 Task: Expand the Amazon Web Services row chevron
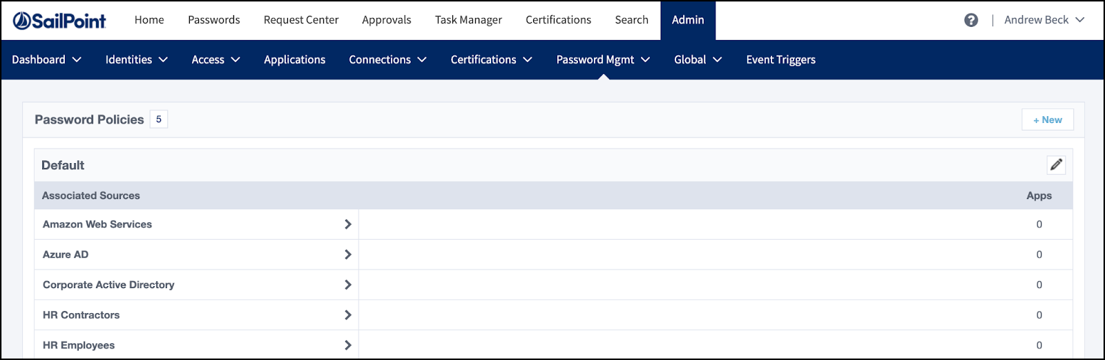(x=347, y=224)
